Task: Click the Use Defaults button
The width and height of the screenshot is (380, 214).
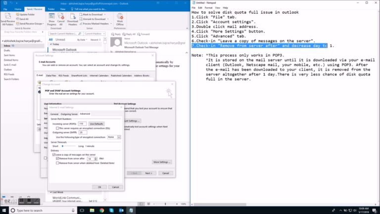Action: click(x=96, y=124)
